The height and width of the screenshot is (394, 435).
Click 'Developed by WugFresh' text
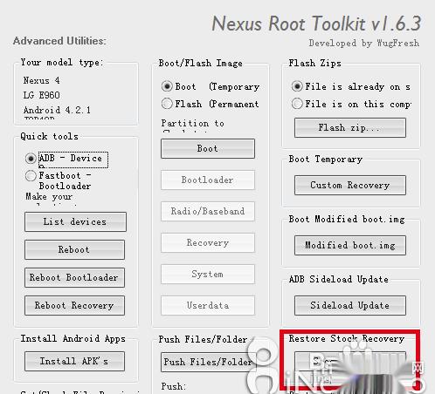coord(364,44)
